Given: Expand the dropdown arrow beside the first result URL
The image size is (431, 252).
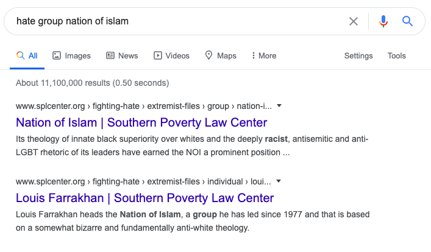Looking at the screenshot, I should (279, 105).
